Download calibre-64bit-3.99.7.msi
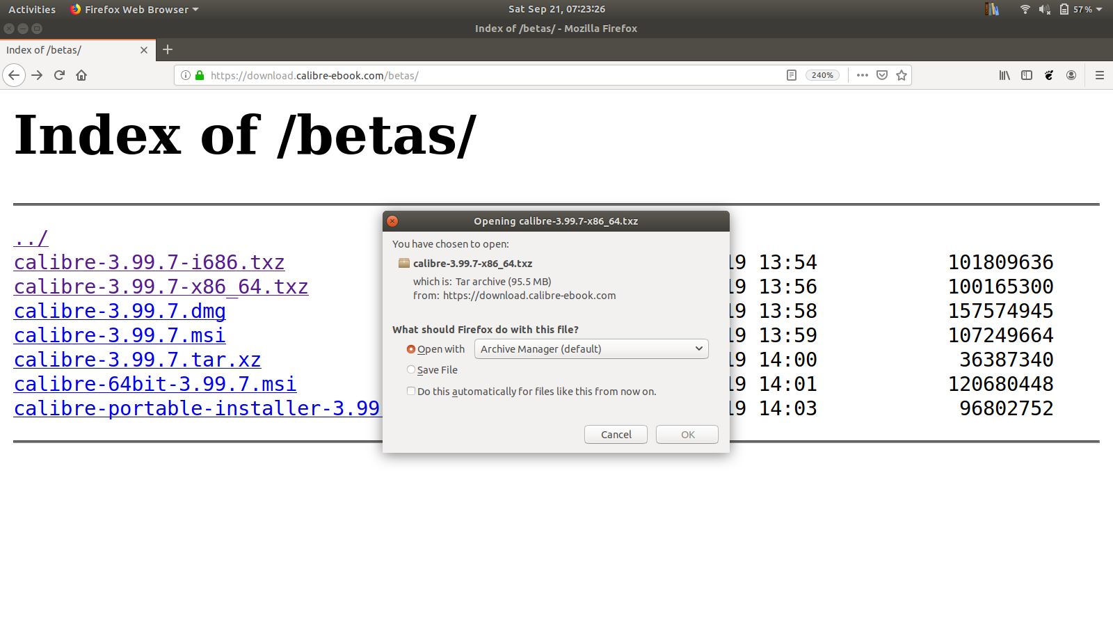The width and height of the screenshot is (1113, 626). click(x=155, y=384)
